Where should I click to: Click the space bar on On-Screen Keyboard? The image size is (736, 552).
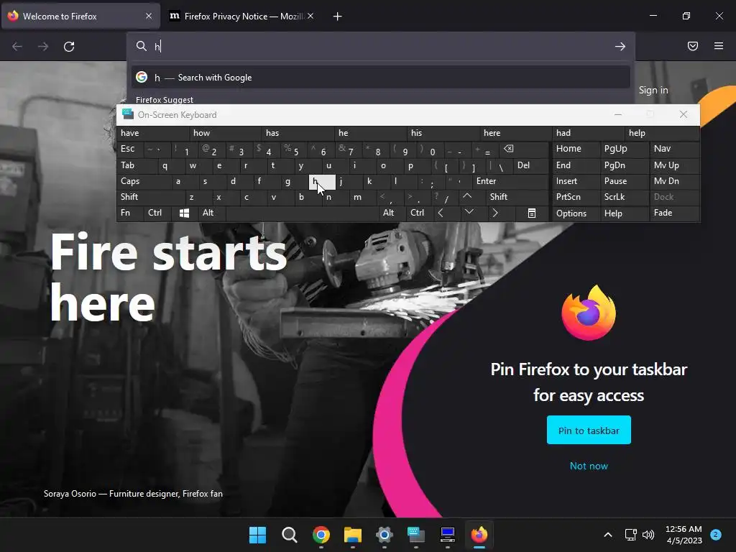click(x=302, y=213)
